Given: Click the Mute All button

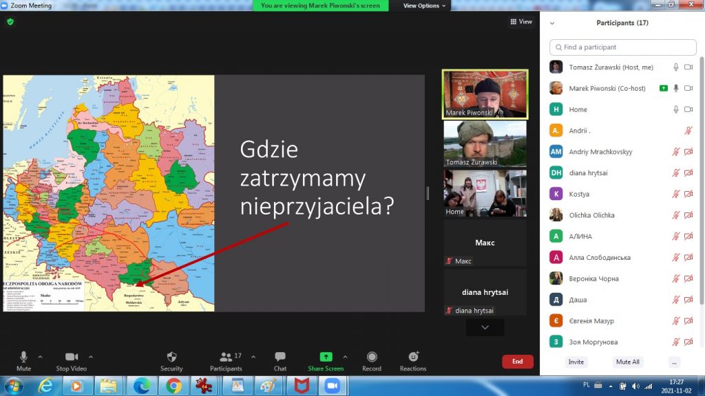Looking at the screenshot, I should click(627, 362).
